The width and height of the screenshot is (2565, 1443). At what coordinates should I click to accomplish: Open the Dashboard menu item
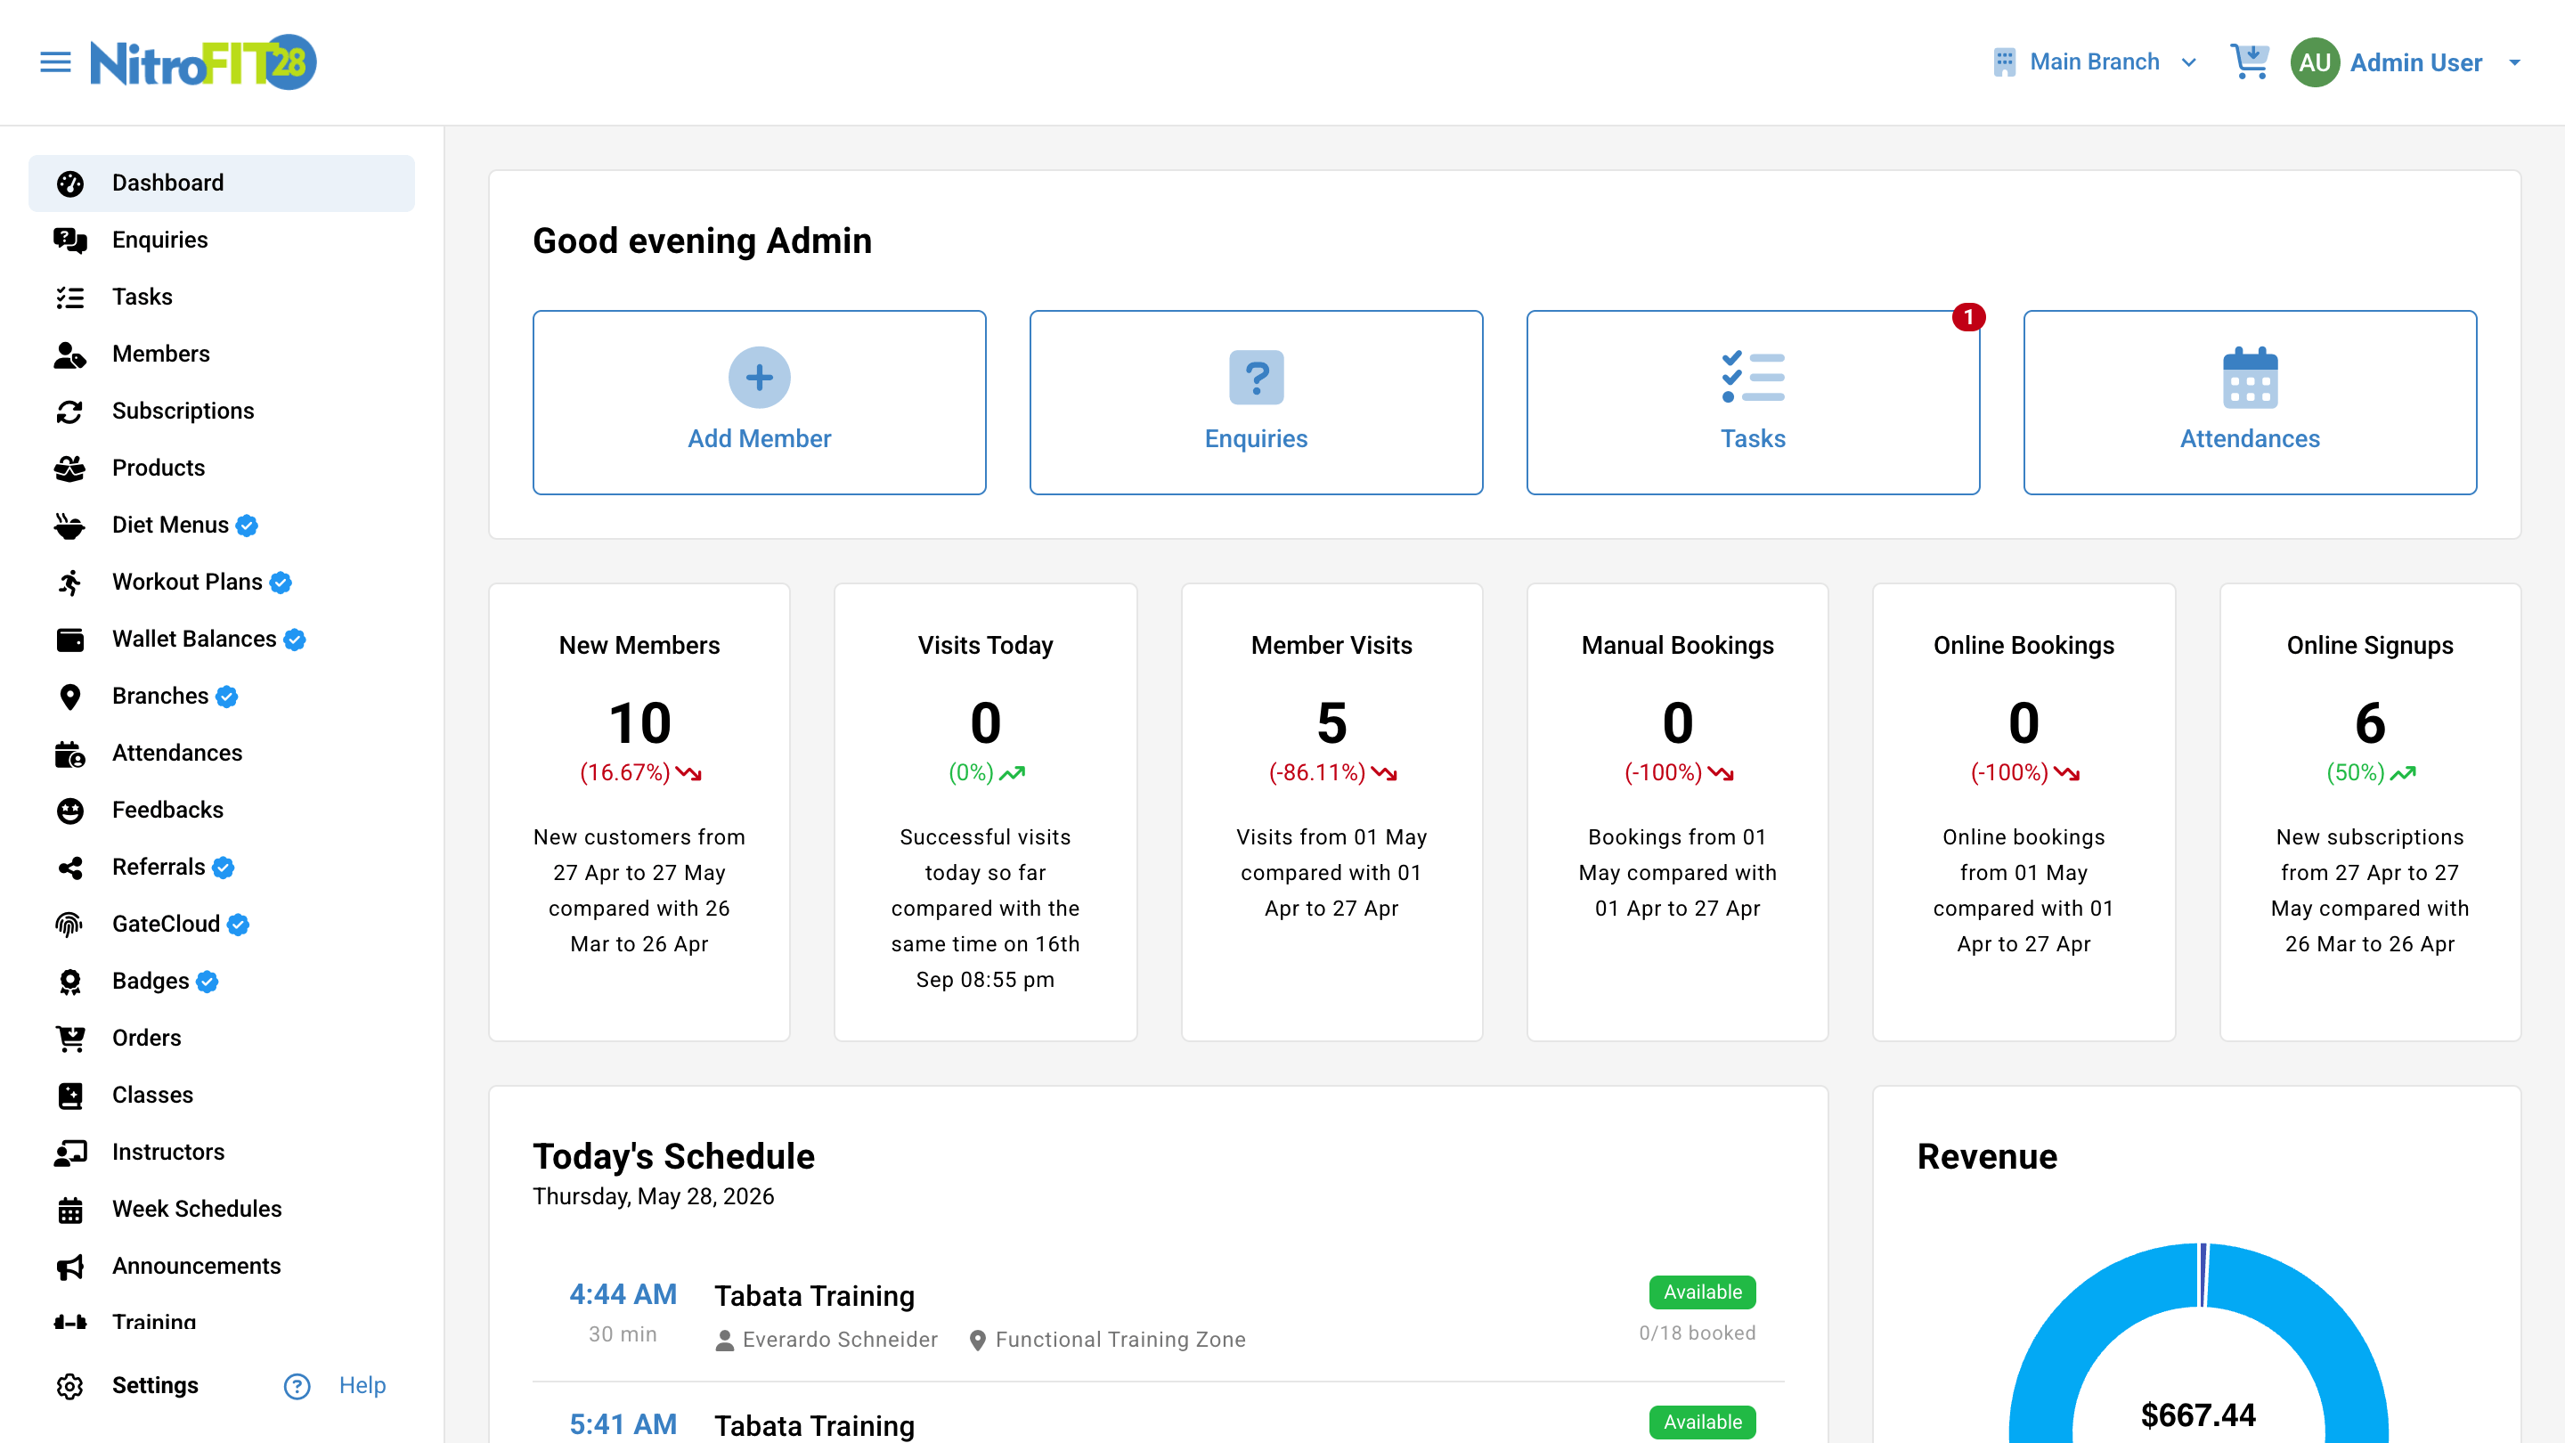click(x=221, y=183)
